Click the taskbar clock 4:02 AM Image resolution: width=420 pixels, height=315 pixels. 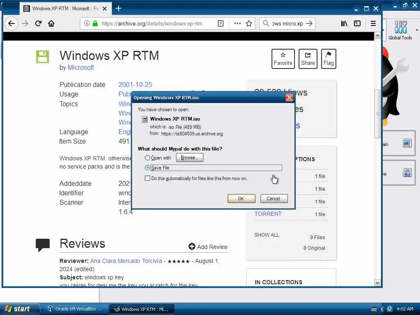(405, 309)
